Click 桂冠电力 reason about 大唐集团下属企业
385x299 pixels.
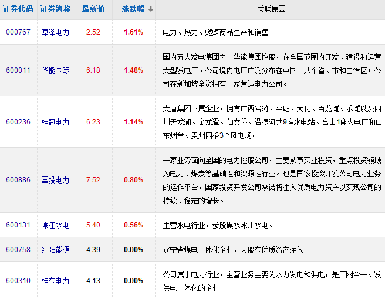pyautogui.click(x=272, y=122)
